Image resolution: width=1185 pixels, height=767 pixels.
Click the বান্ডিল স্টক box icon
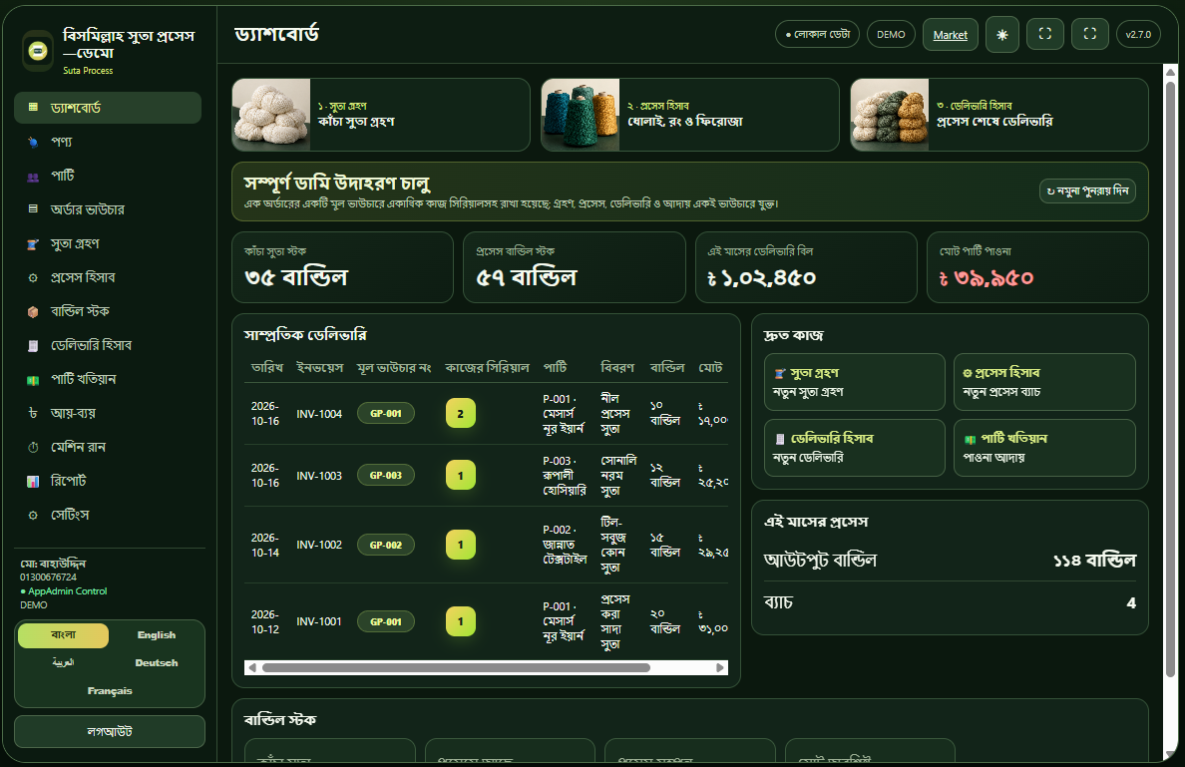(33, 311)
